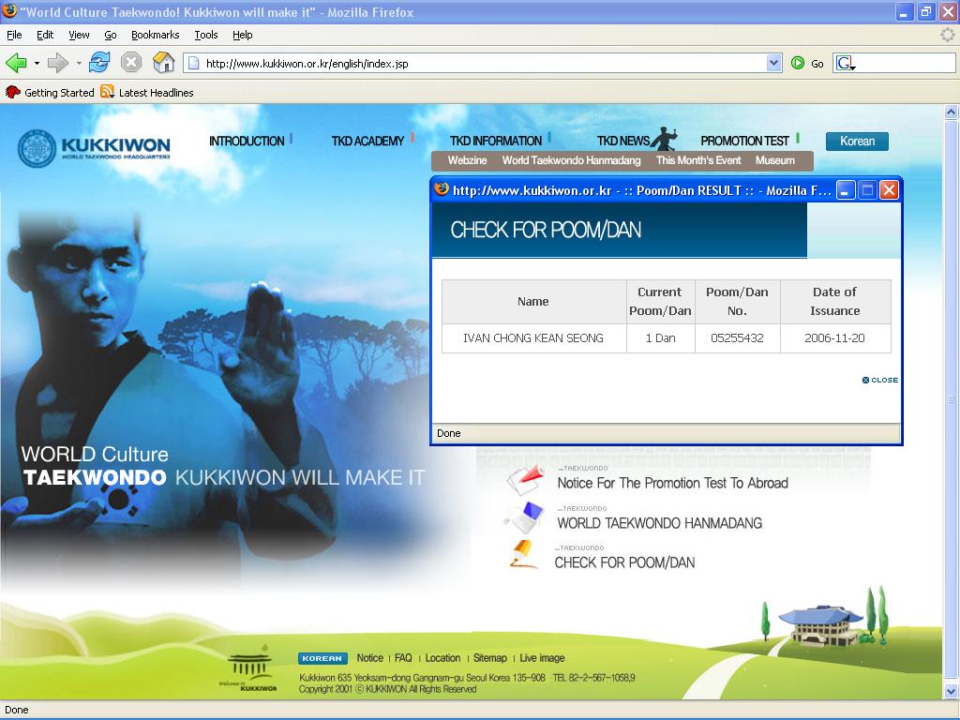
Task: Click inside the URL address field
Action: tap(483, 63)
